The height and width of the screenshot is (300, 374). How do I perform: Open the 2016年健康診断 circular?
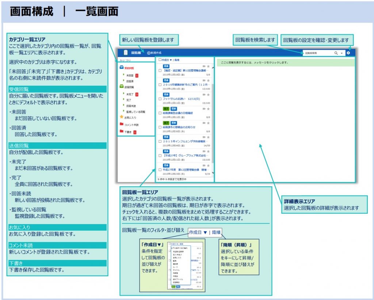click(x=186, y=85)
